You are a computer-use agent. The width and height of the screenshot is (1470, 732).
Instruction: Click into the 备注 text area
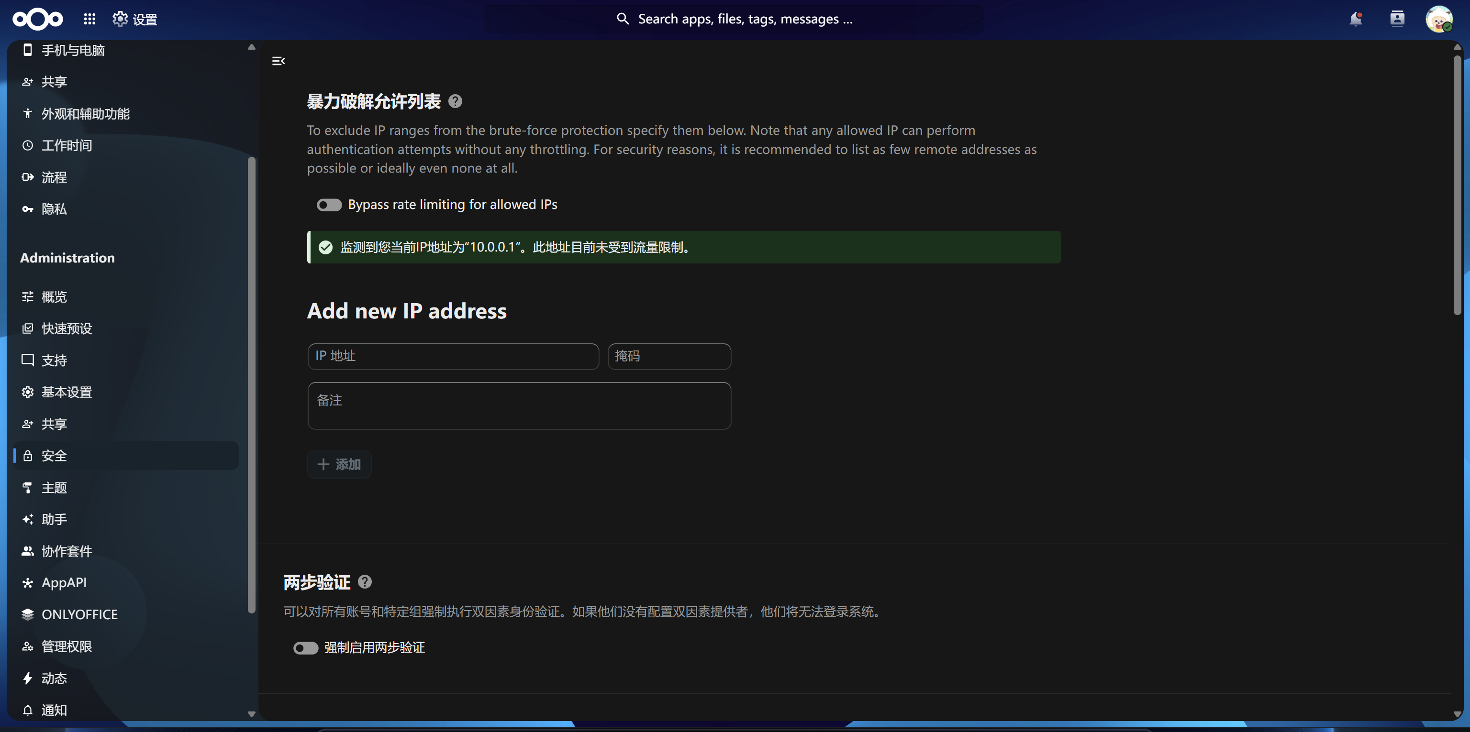pyautogui.click(x=519, y=405)
